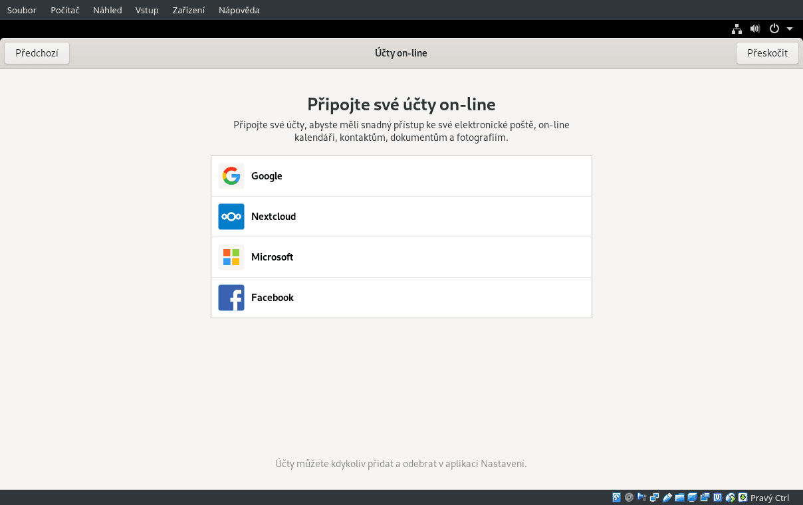Select the Nextcloud account label
The image size is (803, 505).
274,217
